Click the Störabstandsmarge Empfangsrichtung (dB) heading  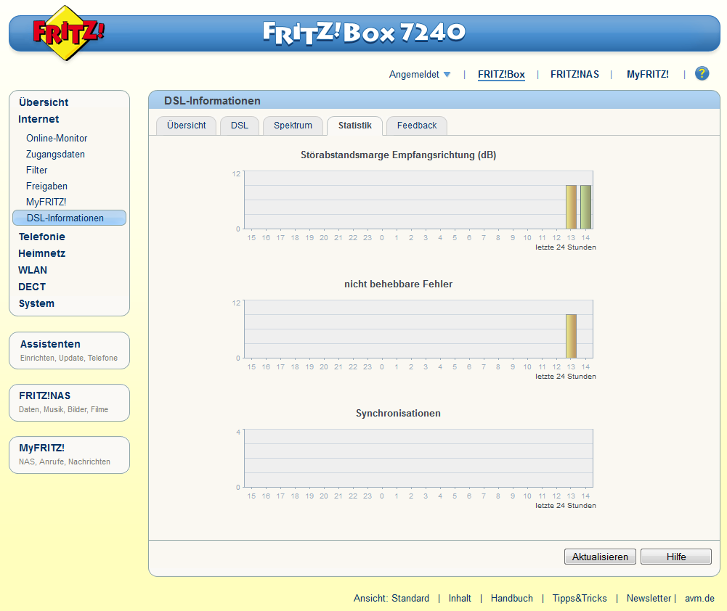pyautogui.click(x=398, y=155)
